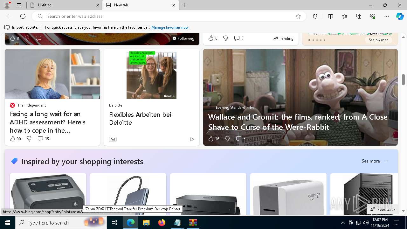
Task: Refresh the page with reload icon
Action: (x=23, y=16)
